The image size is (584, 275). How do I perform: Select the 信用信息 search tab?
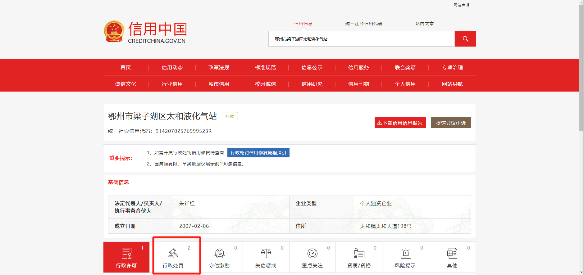pyautogui.click(x=303, y=24)
